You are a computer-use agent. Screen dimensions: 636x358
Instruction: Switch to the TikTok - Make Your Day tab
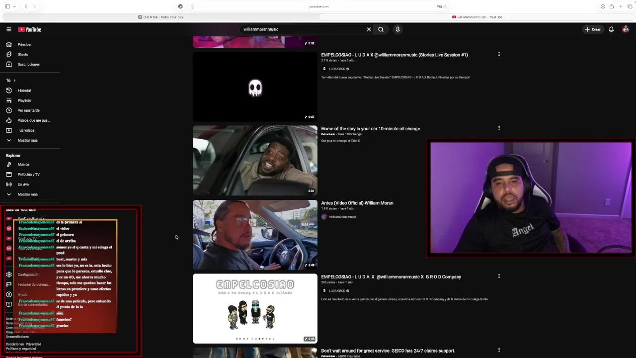coord(160,17)
